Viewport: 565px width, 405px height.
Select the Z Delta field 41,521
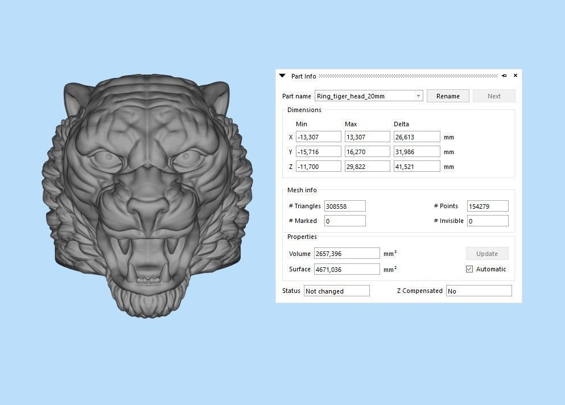pyautogui.click(x=416, y=166)
